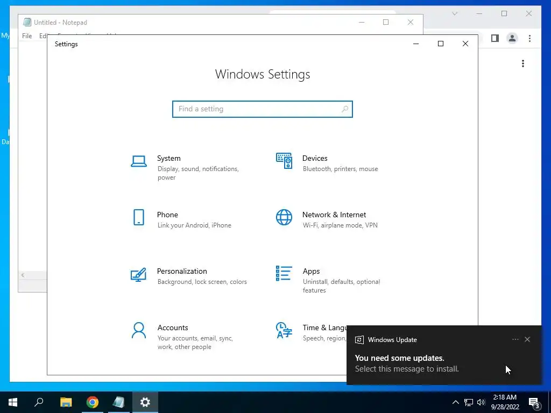551x413 pixels.
Task: Click the search magnifier in Find a setting
Action: [x=345, y=109]
